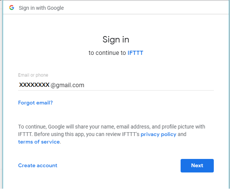Click the large 'Sign in' heading
The image size is (230, 189).
tap(116, 39)
